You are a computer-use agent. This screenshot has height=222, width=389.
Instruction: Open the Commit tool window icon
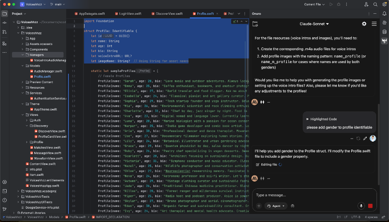point(4,23)
